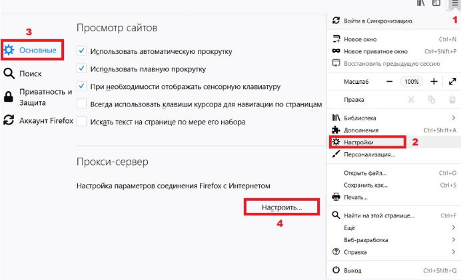Select 'Новое приватное окно' menu item
The width and height of the screenshot is (461, 280).
375,51
